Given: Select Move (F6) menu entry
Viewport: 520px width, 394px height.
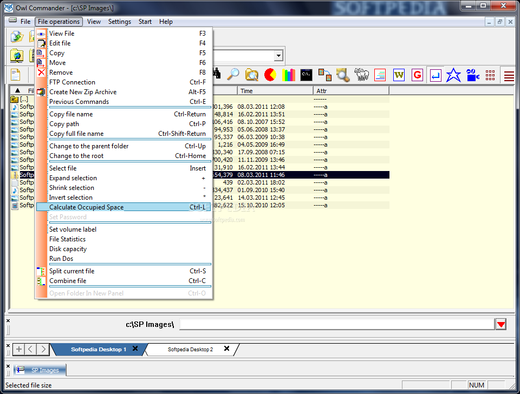Looking at the screenshot, I should [x=123, y=63].
